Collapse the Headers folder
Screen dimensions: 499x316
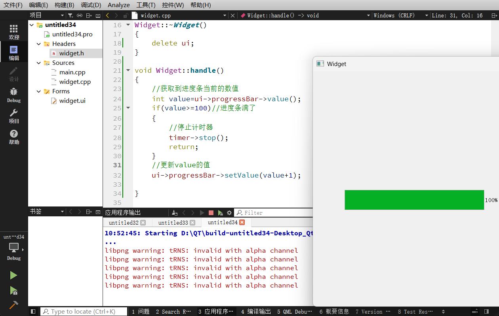pos(39,44)
